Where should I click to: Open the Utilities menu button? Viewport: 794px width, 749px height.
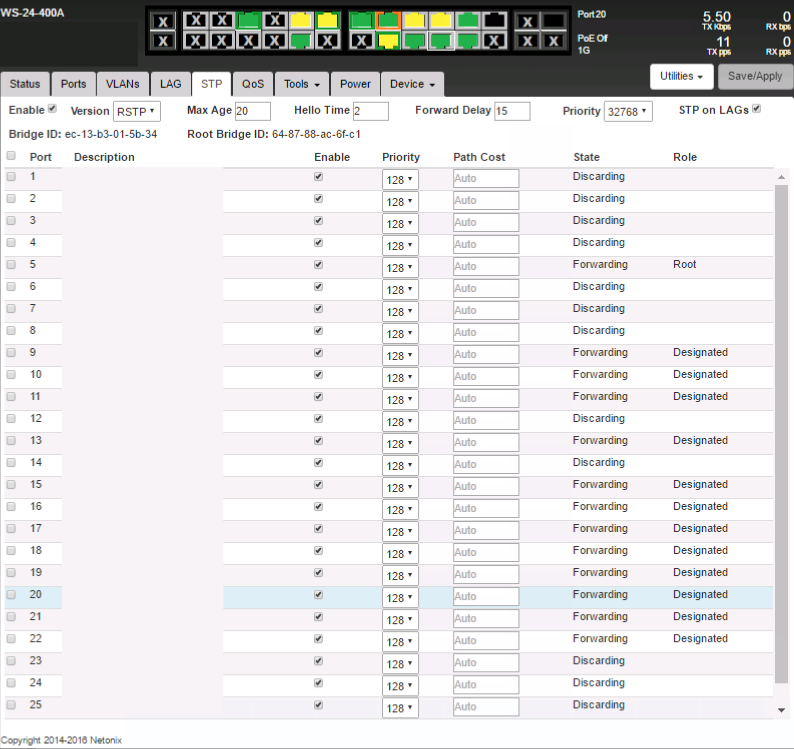pyautogui.click(x=681, y=76)
